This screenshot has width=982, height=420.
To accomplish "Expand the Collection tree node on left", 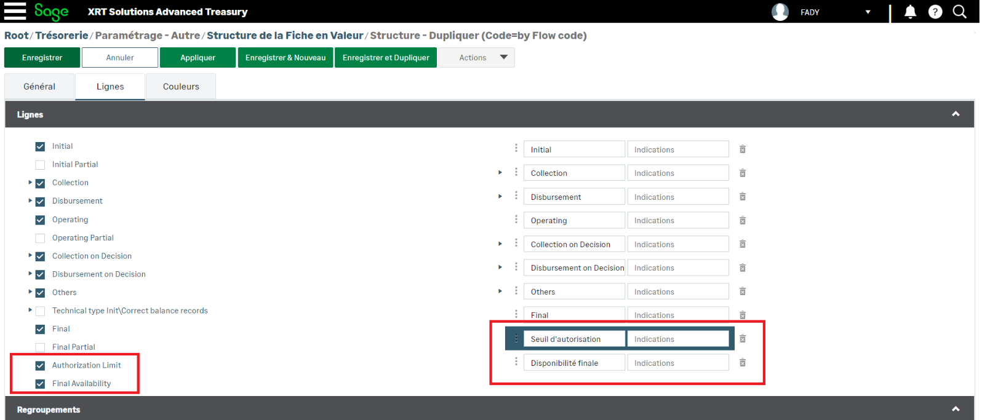I will pos(30,183).
